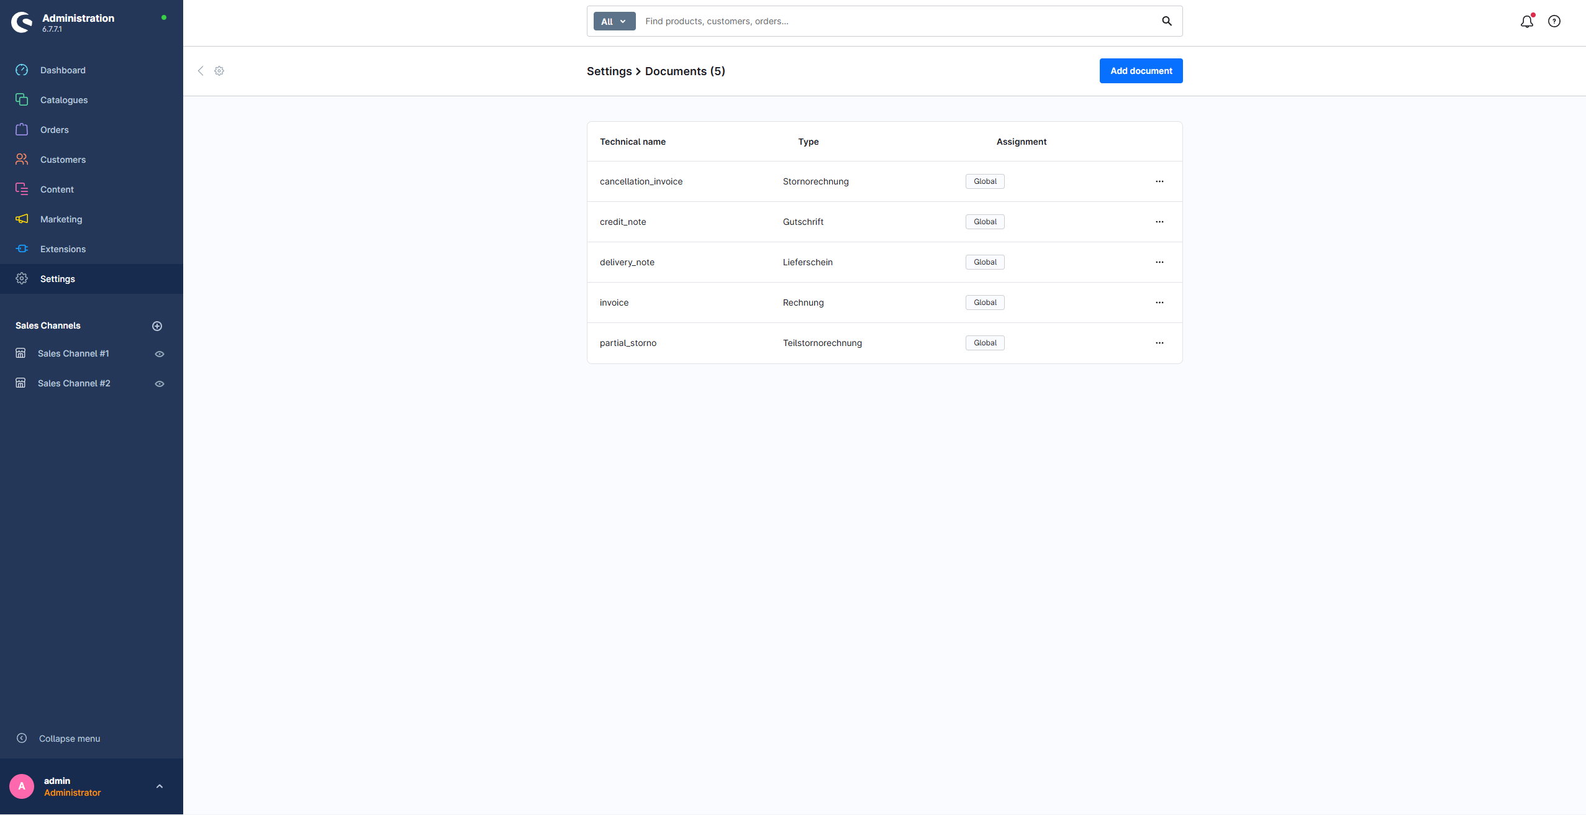Open the notifications bell icon
This screenshot has height=815, width=1586.
pos(1526,22)
